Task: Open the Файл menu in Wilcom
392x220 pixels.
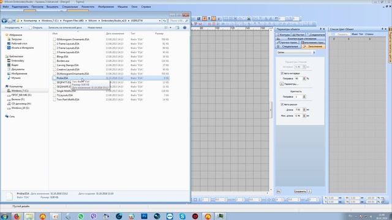Action: click(x=6, y=7)
